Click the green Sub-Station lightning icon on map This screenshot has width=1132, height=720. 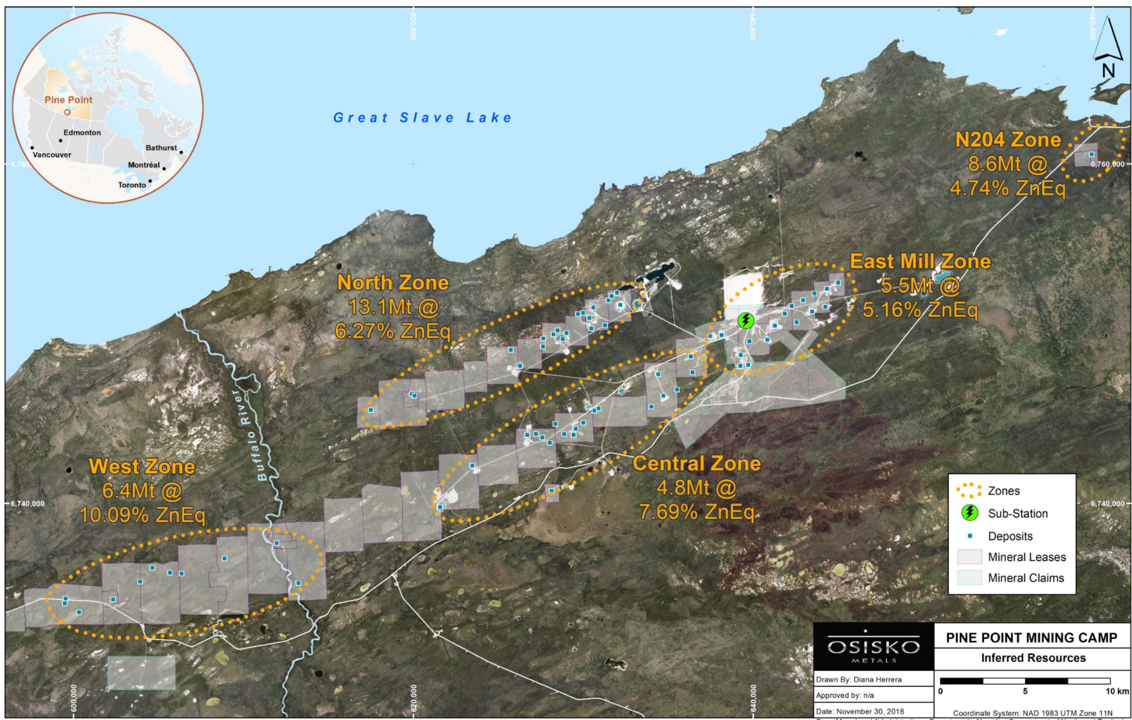pyautogui.click(x=746, y=320)
